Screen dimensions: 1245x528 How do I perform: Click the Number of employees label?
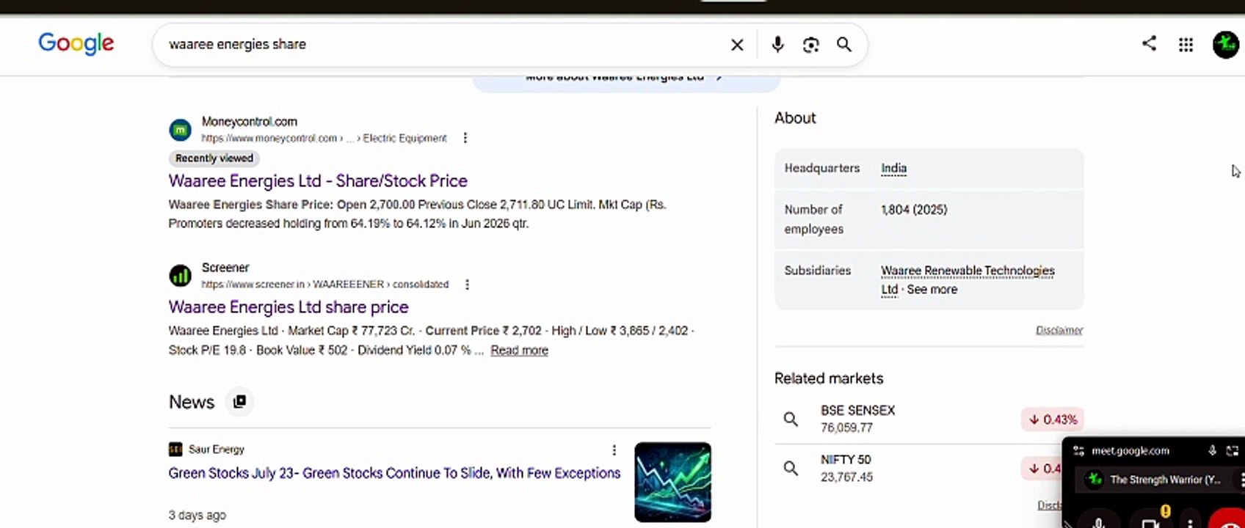pyautogui.click(x=814, y=219)
